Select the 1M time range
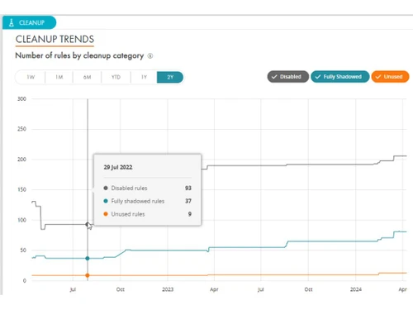This screenshot has width=413, height=310. (x=59, y=77)
